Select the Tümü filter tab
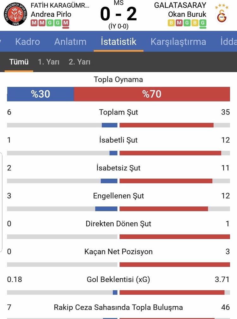The image size is (237, 319). click(19, 62)
